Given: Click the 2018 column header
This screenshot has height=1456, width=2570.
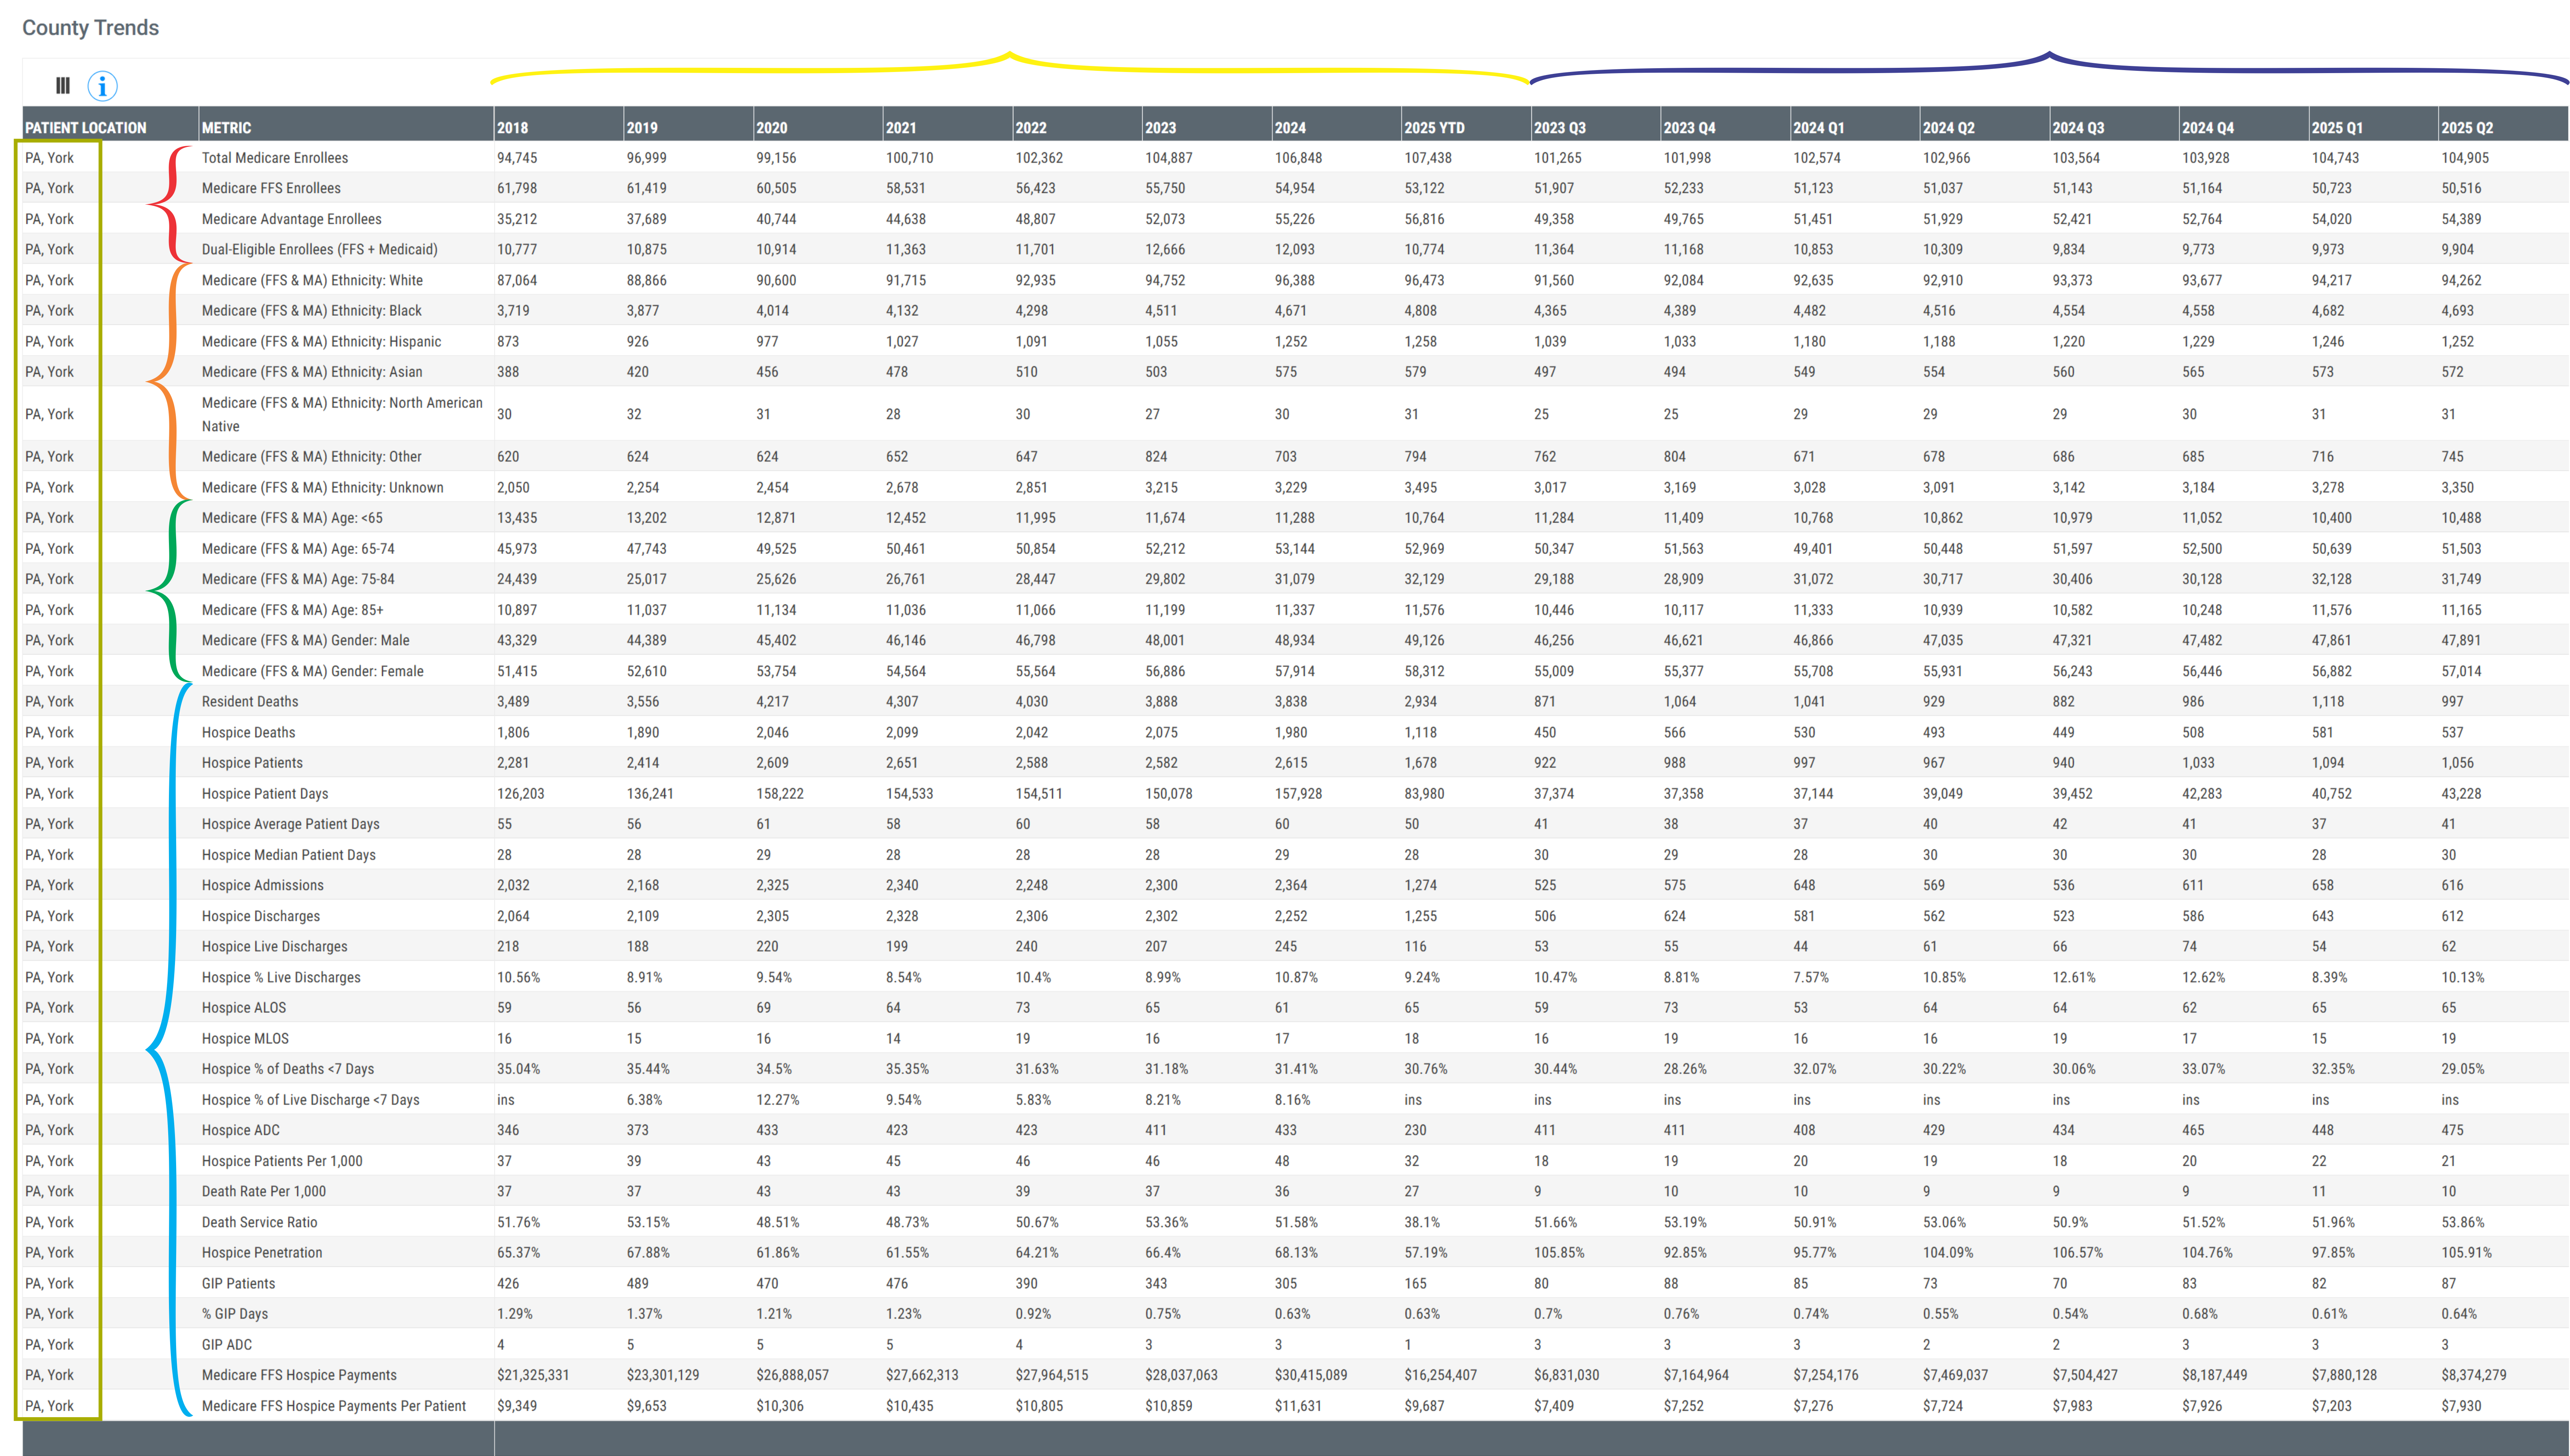Looking at the screenshot, I should 512,128.
